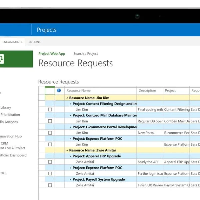The height and width of the screenshot is (200, 200).
Task: Switch to the ENGAGEMENTS ribbon tab
Action: coord(12,42)
